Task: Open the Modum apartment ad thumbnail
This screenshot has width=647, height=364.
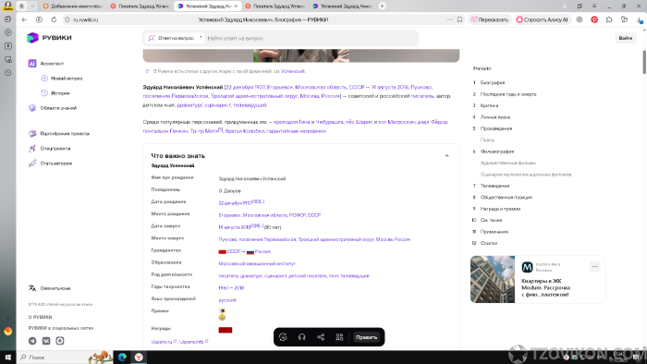Action: 493,279
